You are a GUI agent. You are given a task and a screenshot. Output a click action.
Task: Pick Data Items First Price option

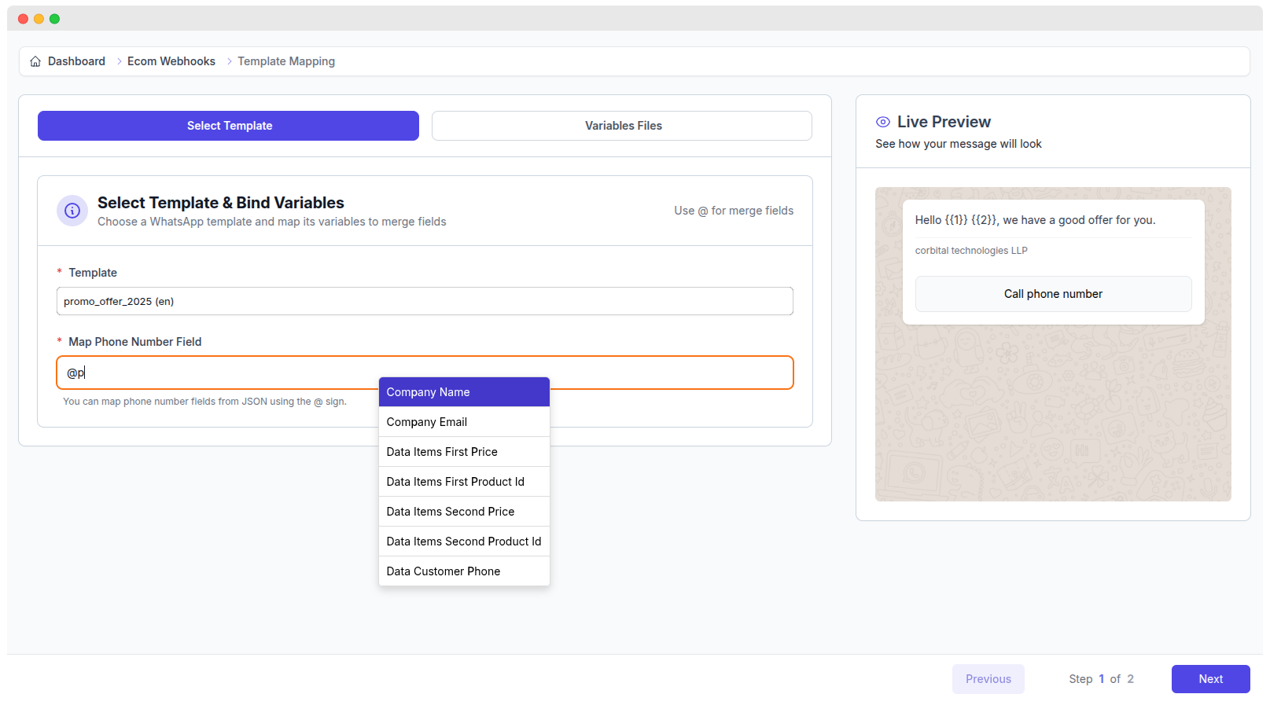coord(464,452)
